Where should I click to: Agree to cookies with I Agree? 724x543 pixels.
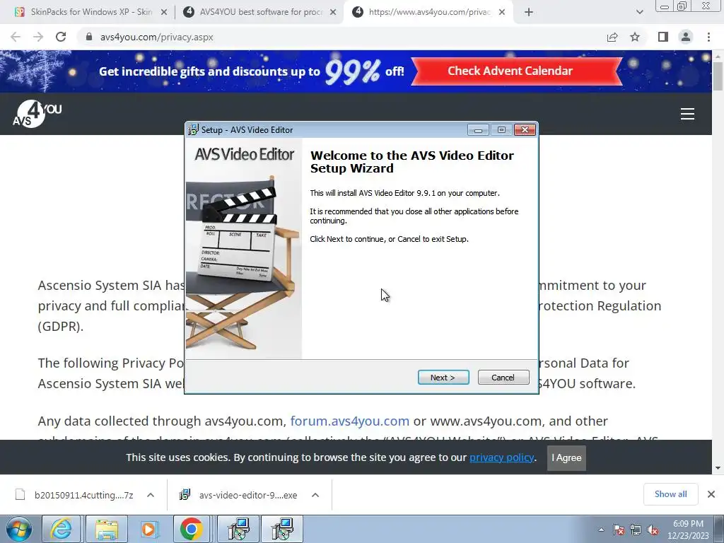point(566,457)
